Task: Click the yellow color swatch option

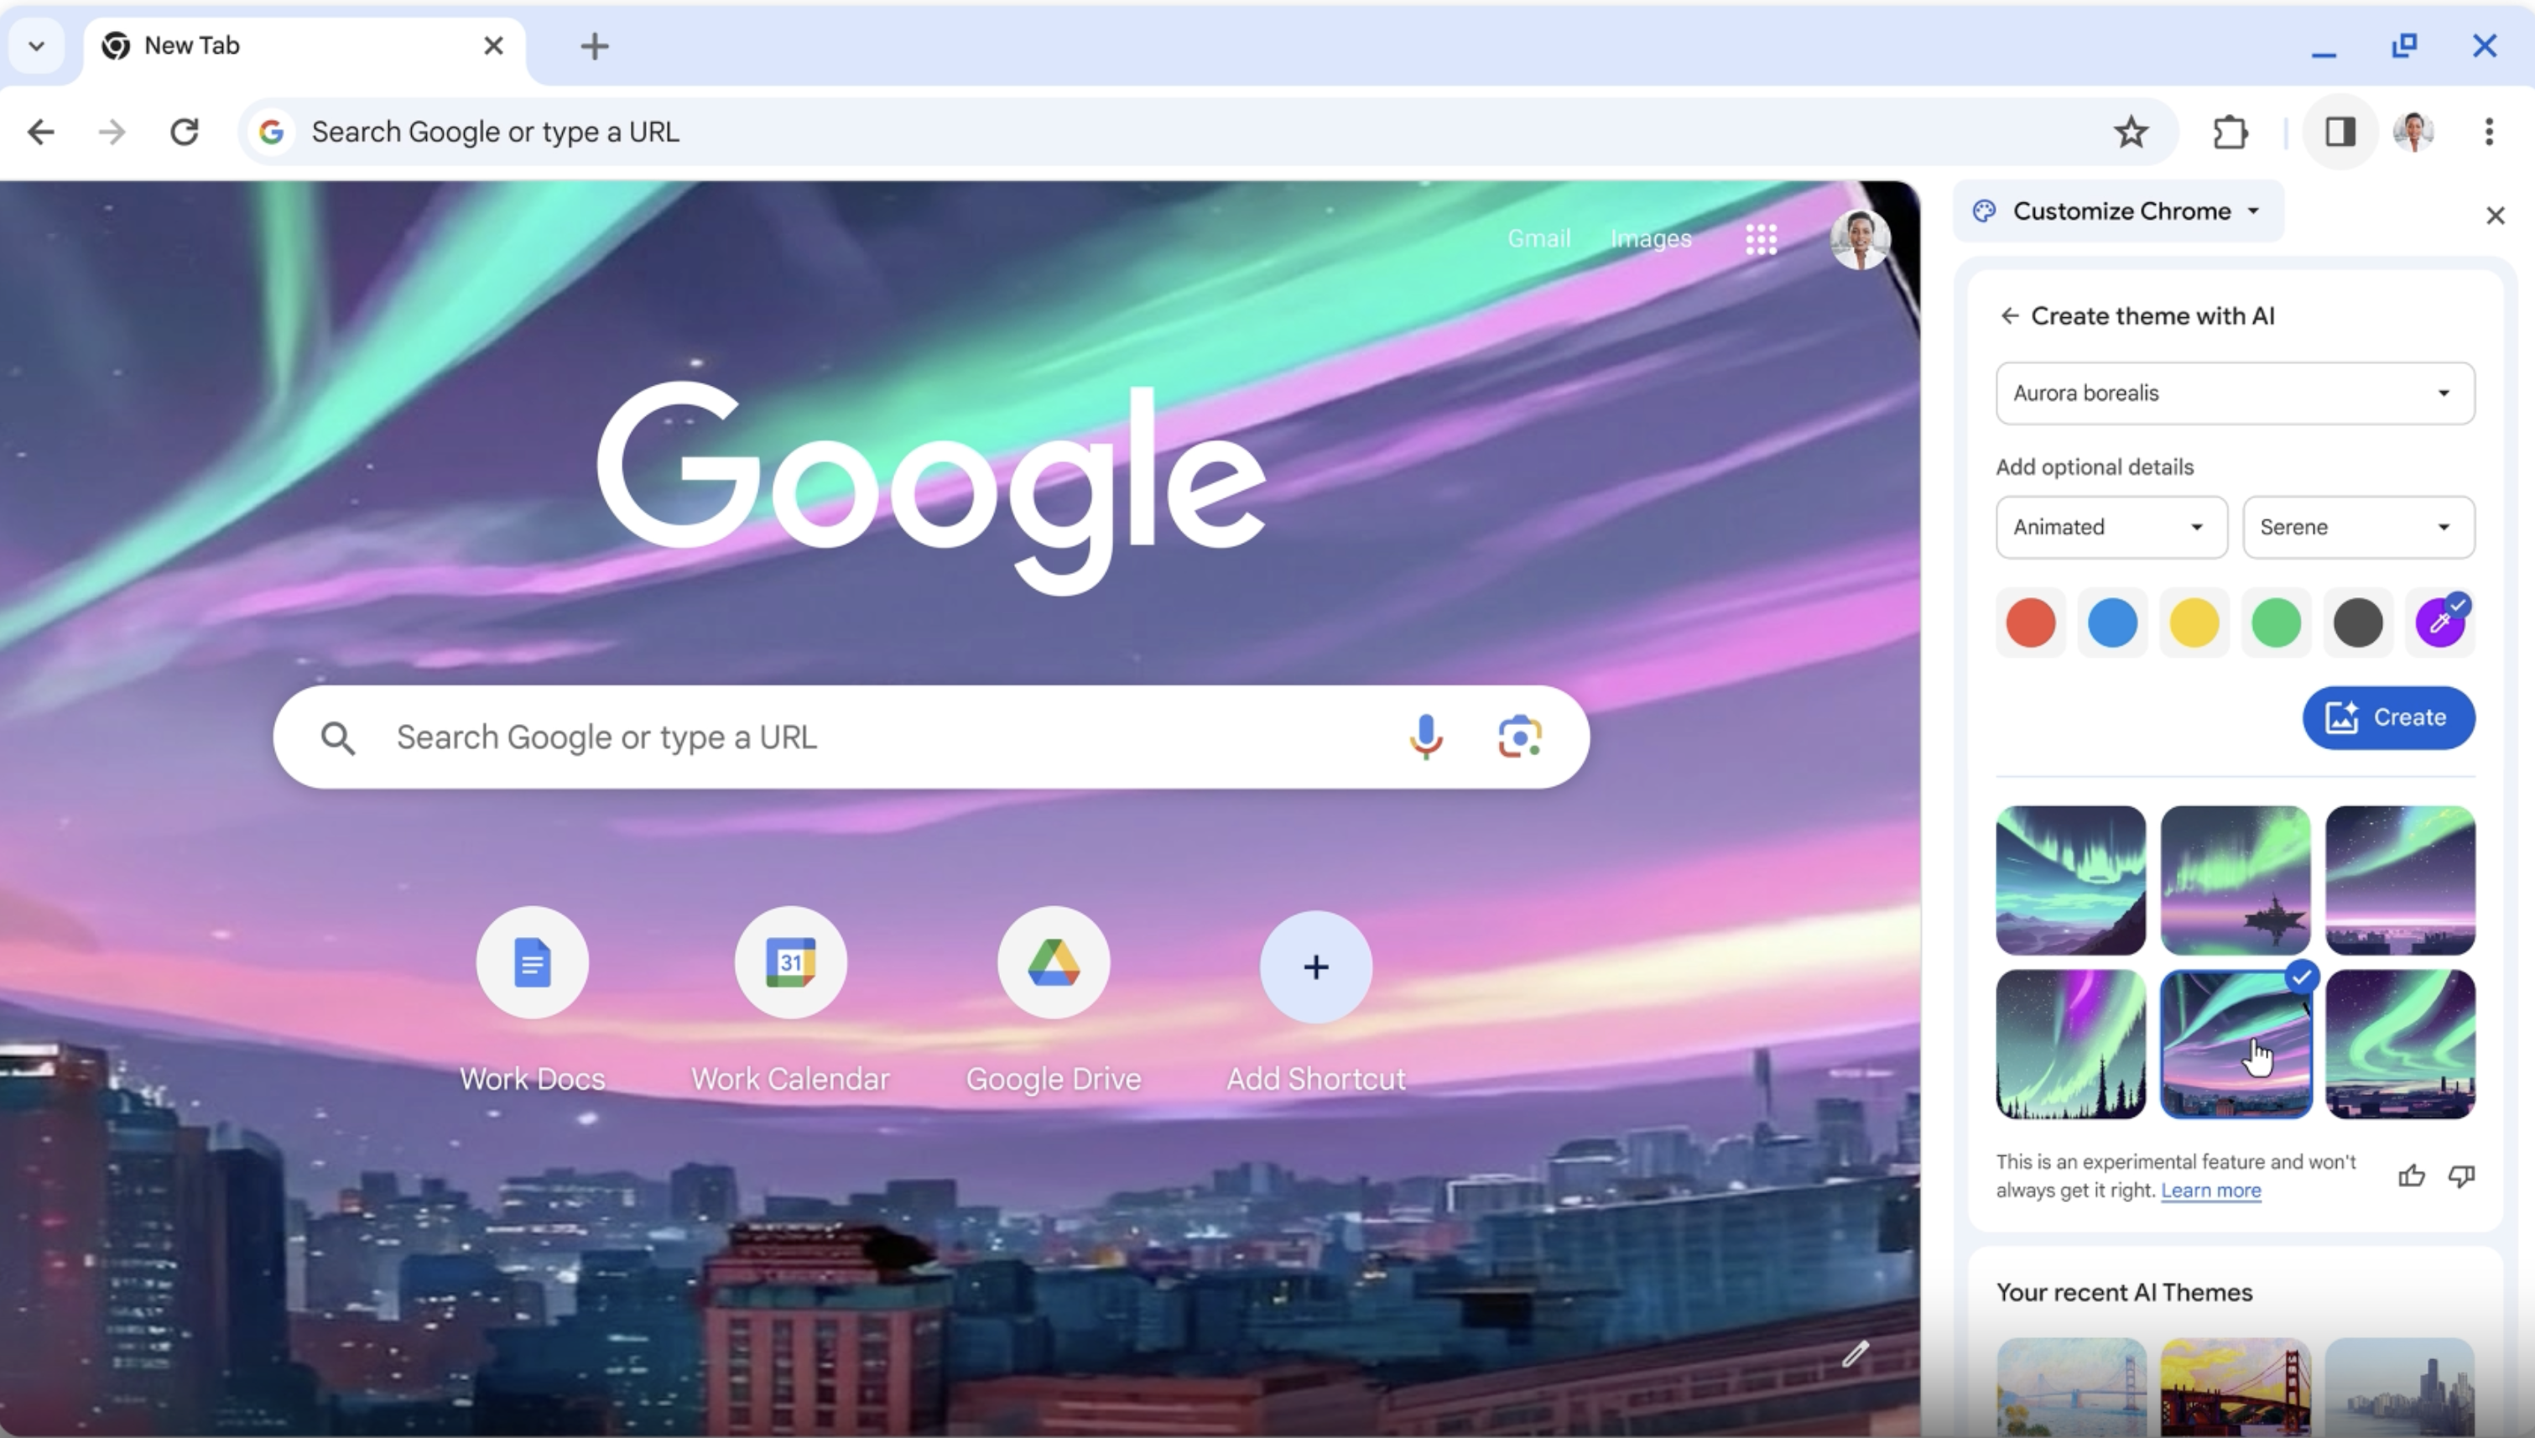Action: (2194, 622)
